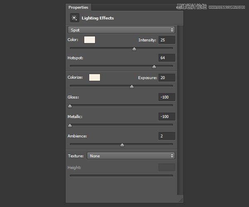
Task: Click the Ambience label
Action: click(x=77, y=136)
